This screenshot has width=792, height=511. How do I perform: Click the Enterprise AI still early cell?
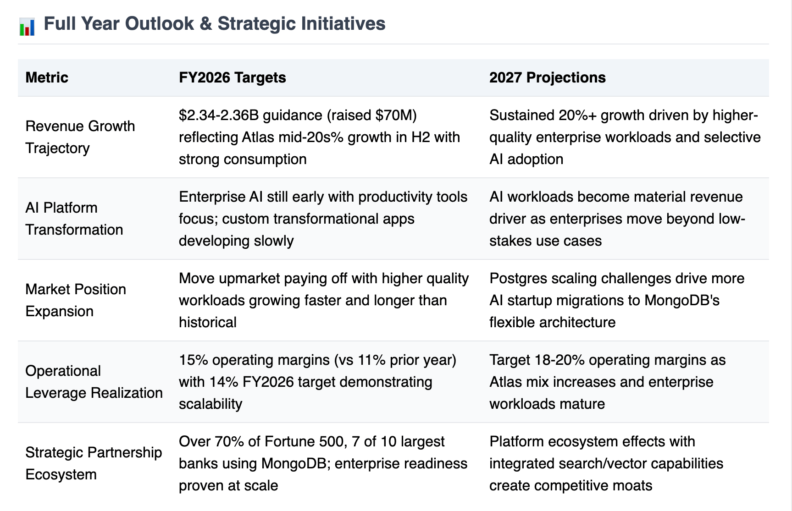pos(323,219)
